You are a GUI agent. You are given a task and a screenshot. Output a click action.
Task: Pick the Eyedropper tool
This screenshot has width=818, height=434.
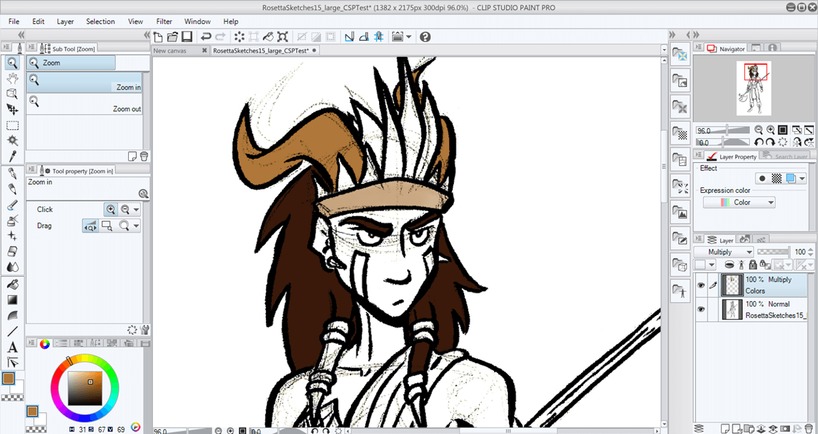tap(12, 156)
